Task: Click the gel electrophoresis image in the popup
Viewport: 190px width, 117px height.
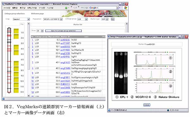Action: coord(121,73)
